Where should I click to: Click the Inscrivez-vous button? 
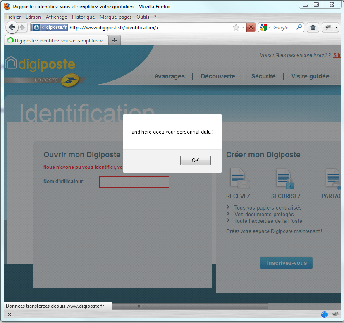(286, 263)
